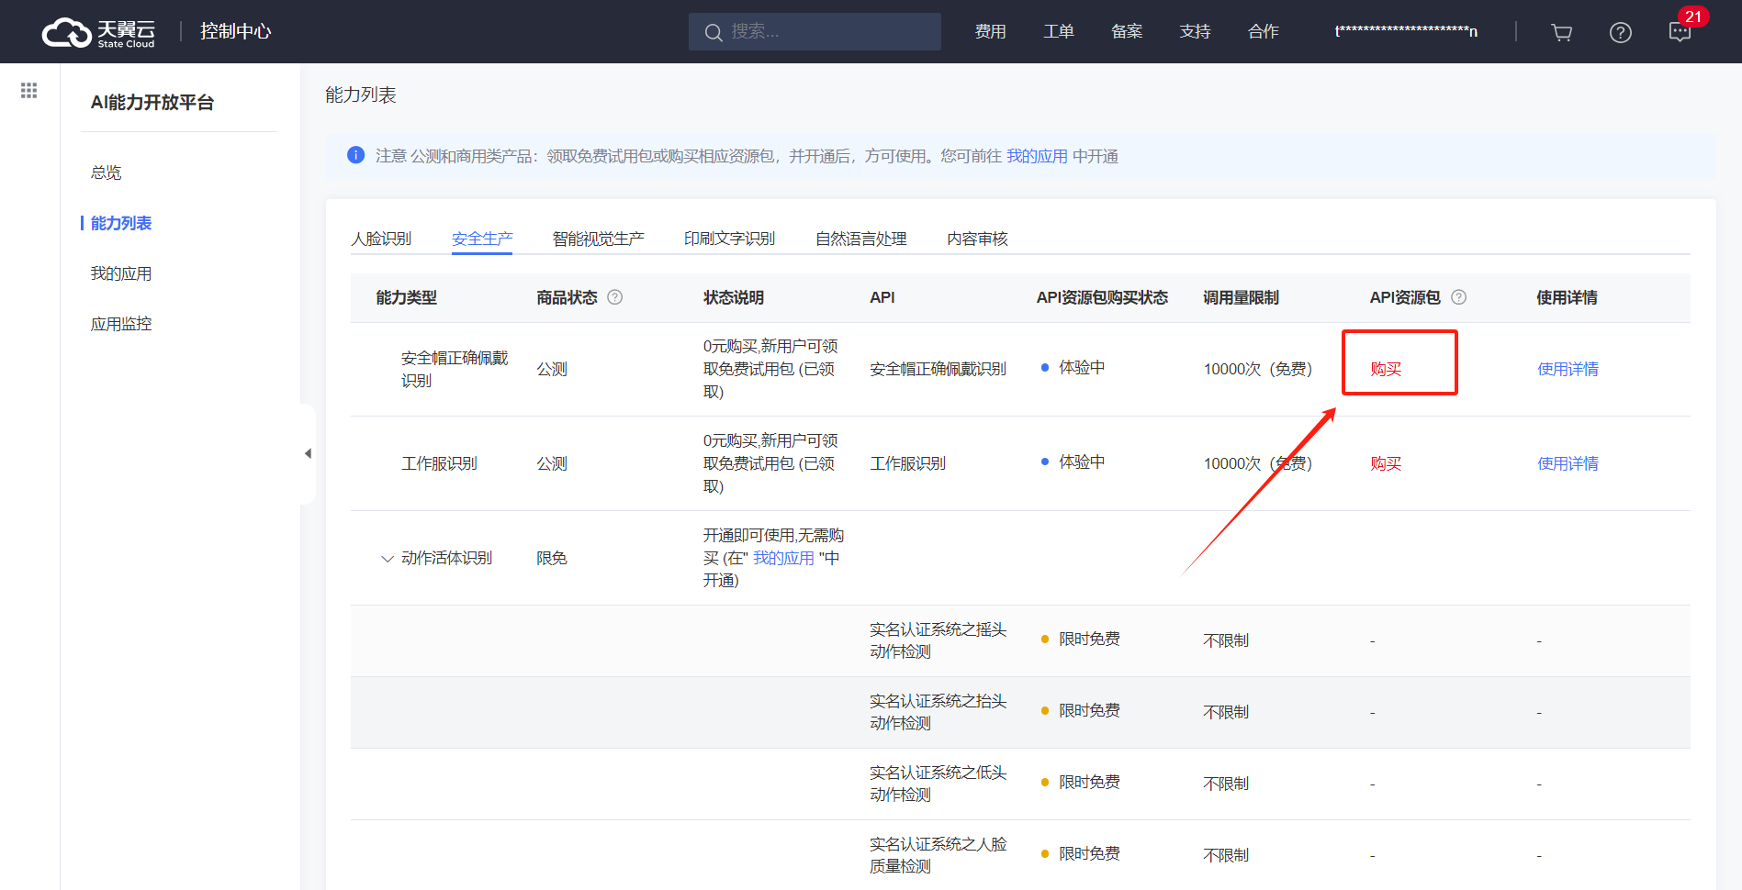Viewport: 1742px width, 890px height.
Task: Select 总览 in sidebar
Action: (106, 172)
